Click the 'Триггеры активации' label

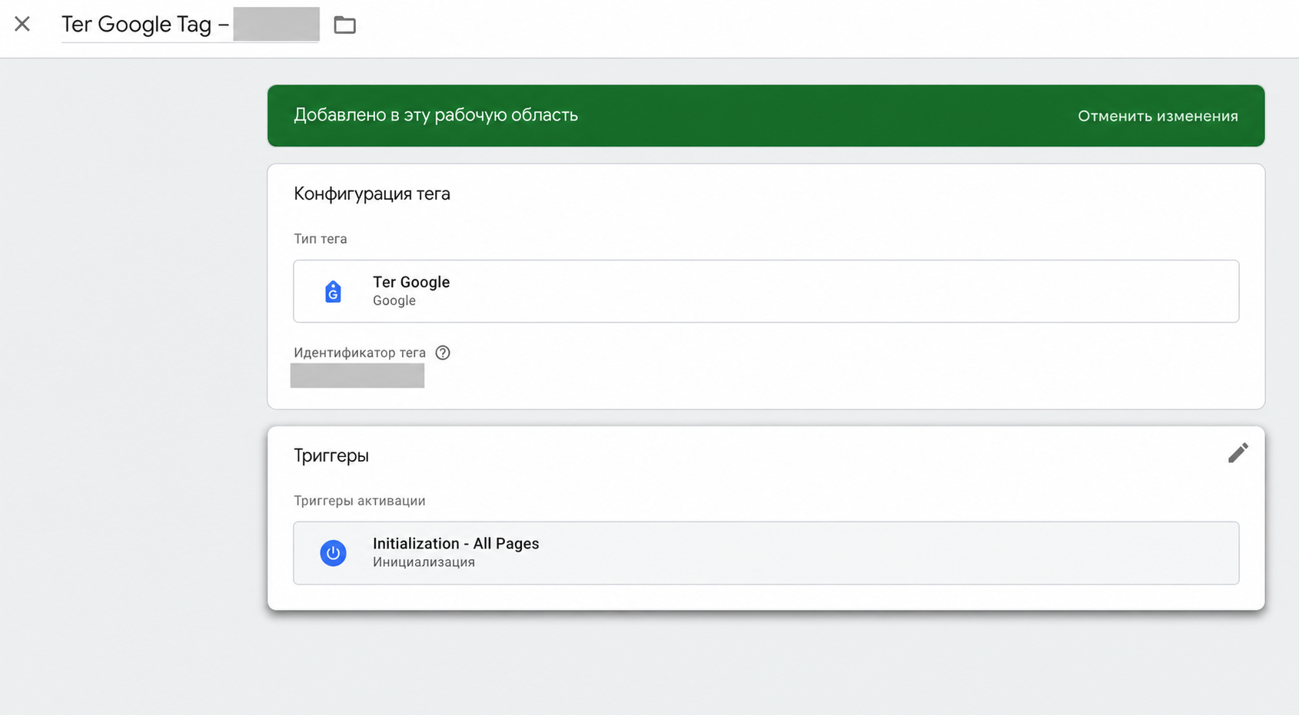click(x=360, y=501)
